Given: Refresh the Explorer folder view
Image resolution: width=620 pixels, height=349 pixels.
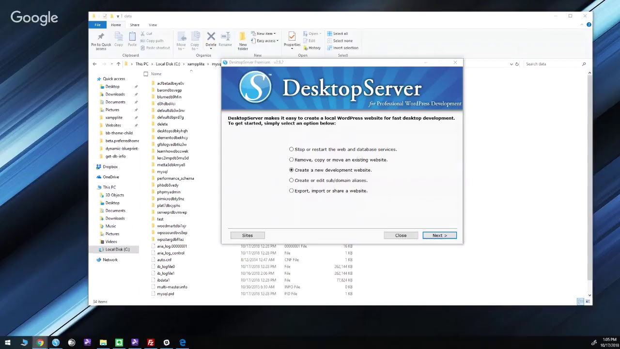Looking at the screenshot, I should click(517, 64).
